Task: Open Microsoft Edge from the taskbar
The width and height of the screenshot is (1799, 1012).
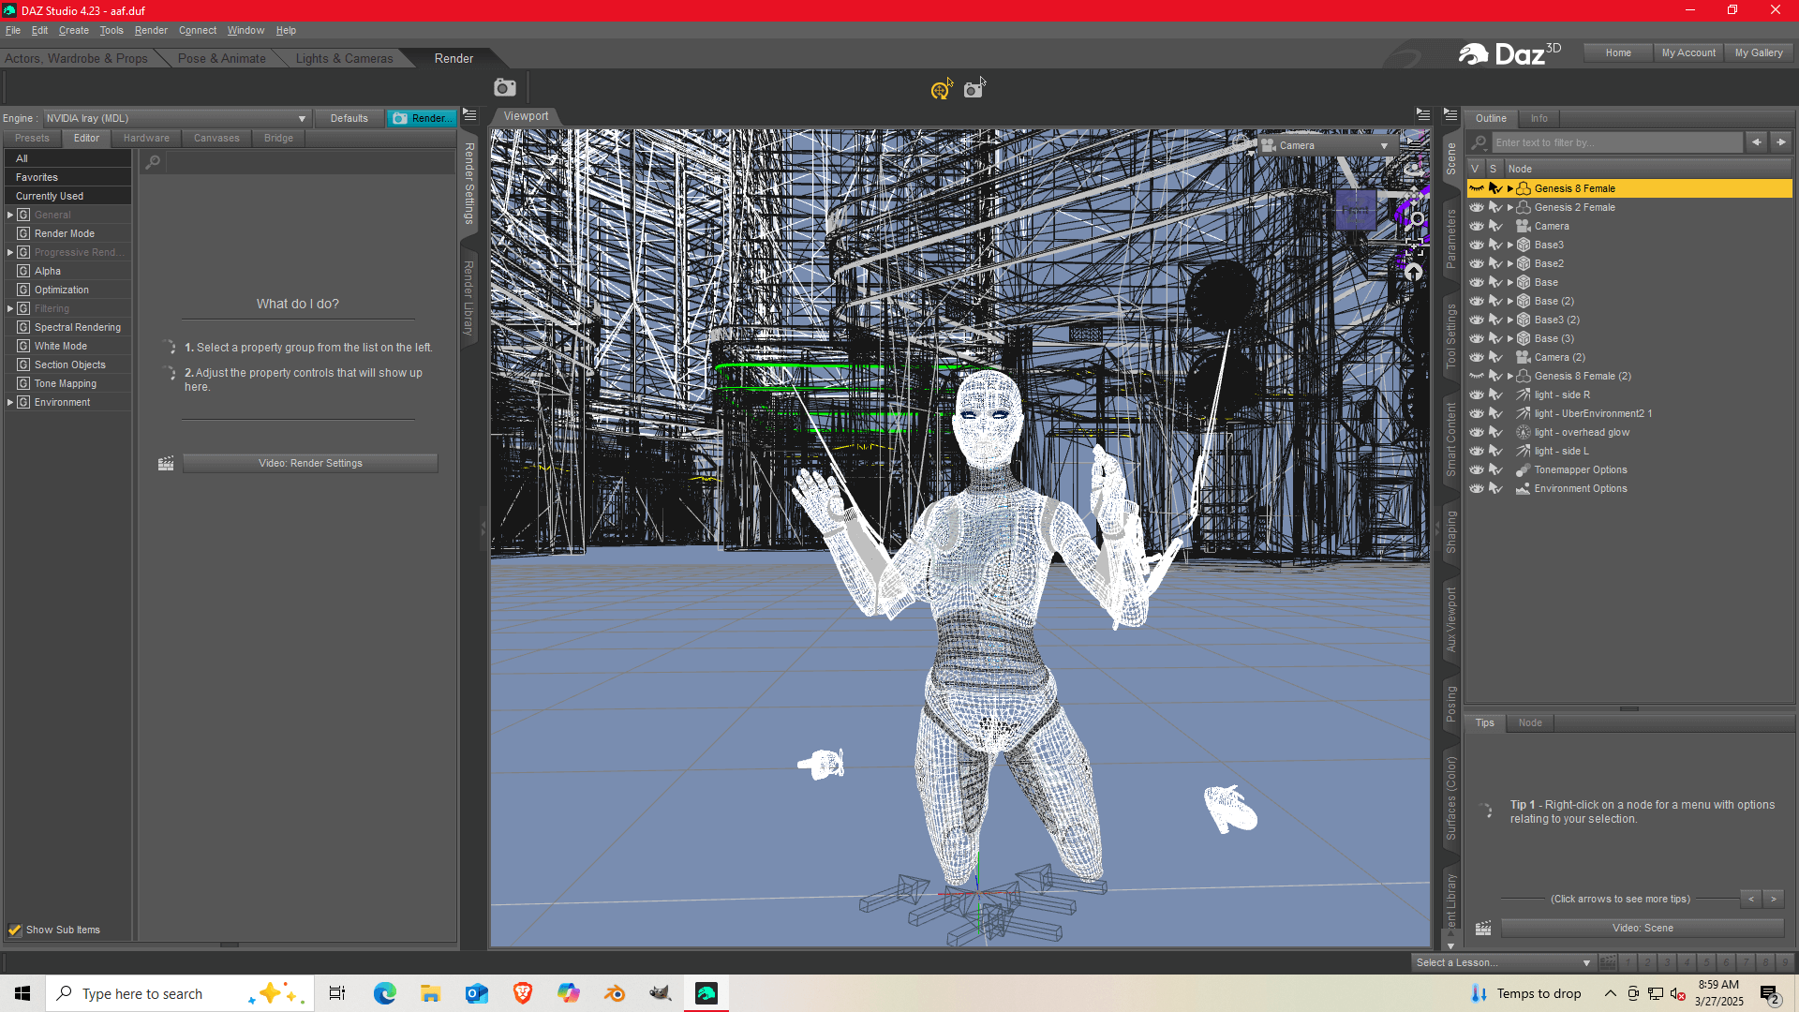Action: [384, 993]
